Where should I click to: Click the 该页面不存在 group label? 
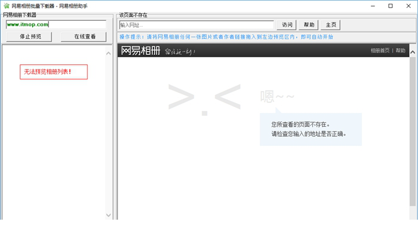tap(133, 15)
